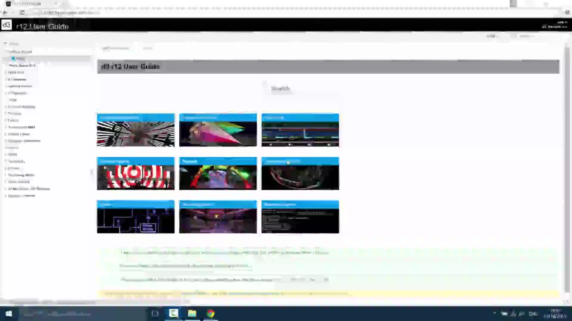Click the page's vertical scrollbar

click(567, 169)
